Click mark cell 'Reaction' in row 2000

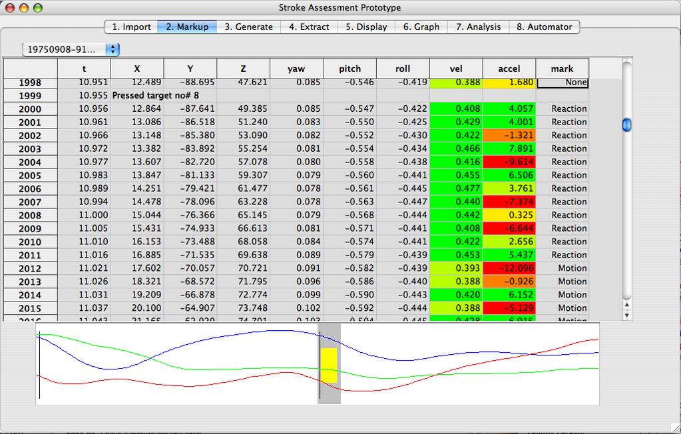click(563, 108)
